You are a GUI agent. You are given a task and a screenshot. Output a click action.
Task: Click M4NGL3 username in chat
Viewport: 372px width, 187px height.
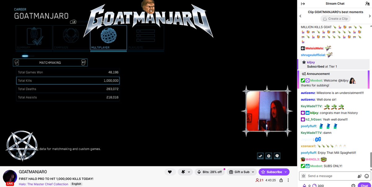pos(312,159)
